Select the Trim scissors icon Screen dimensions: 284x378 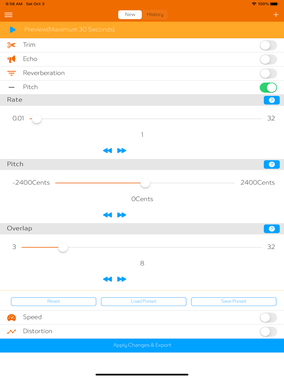[x=11, y=45]
